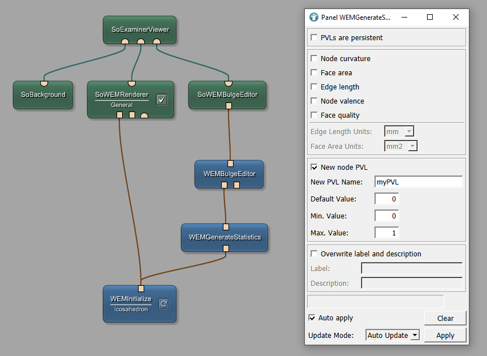Enable PVLs are persistent checkbox
The height and width of the screenshot is (356, 487).
click(x=314, y=38)
